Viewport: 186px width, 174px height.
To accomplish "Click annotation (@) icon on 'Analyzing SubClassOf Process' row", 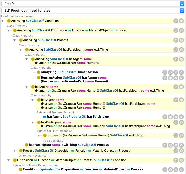I will [x=181, y=40].
